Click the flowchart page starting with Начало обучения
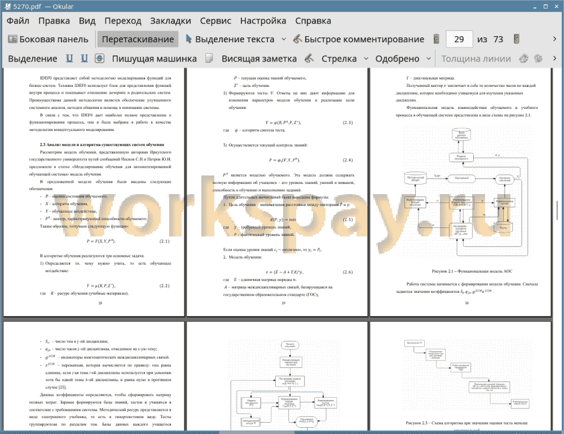This screenshot has height=434, width=564. [277, 376]
